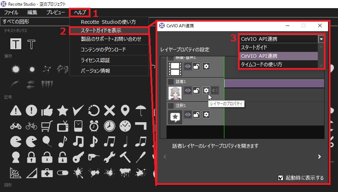Toggle lock on 注釈1 layer
Screen dimensions: 338x192
click(196, 115)
